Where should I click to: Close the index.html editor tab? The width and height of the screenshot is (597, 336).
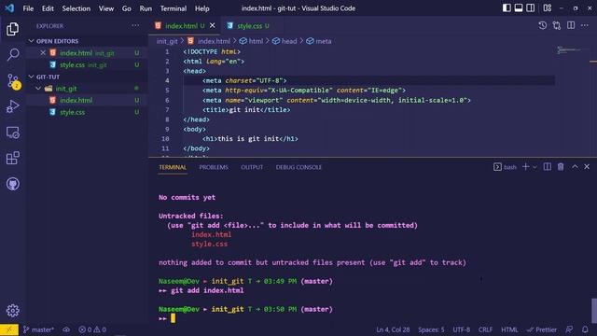click(212, 25)
